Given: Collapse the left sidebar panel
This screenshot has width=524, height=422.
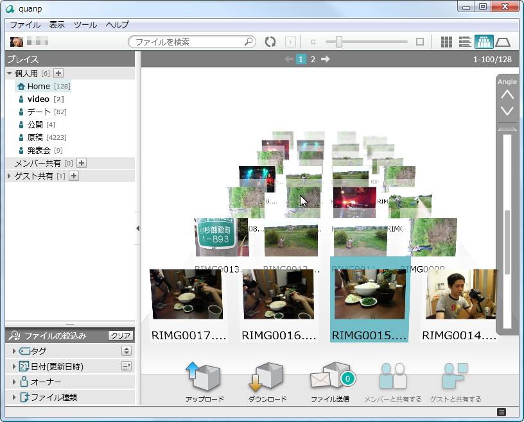Looking at the screenshot, I should click(137, 228).
